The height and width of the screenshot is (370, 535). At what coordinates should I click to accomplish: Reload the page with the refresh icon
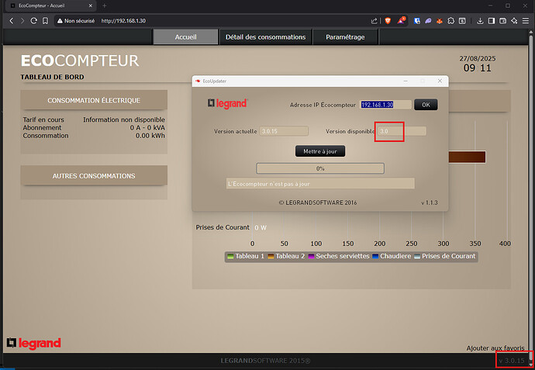tap(34, 20)
